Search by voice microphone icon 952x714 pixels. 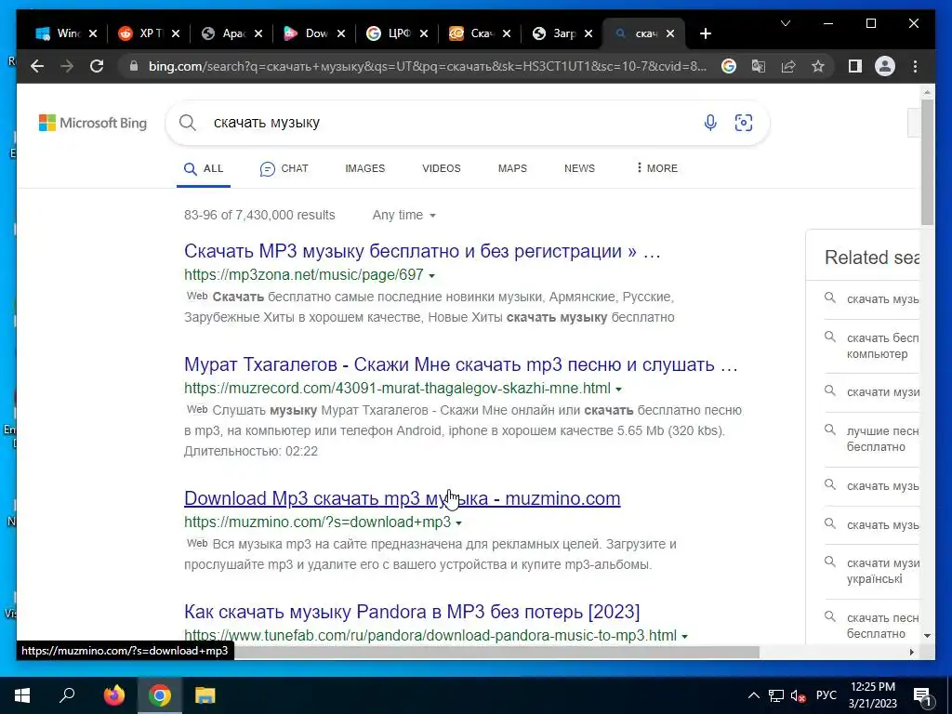pos(709,123)
